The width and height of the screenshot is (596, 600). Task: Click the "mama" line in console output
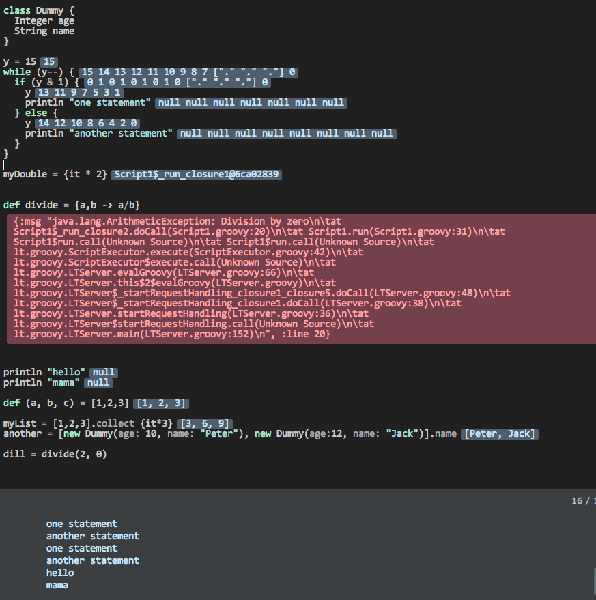[57, 585]
